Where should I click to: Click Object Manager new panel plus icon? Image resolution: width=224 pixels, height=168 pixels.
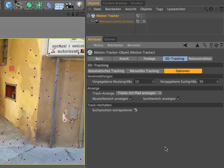[x=221, y=9]
